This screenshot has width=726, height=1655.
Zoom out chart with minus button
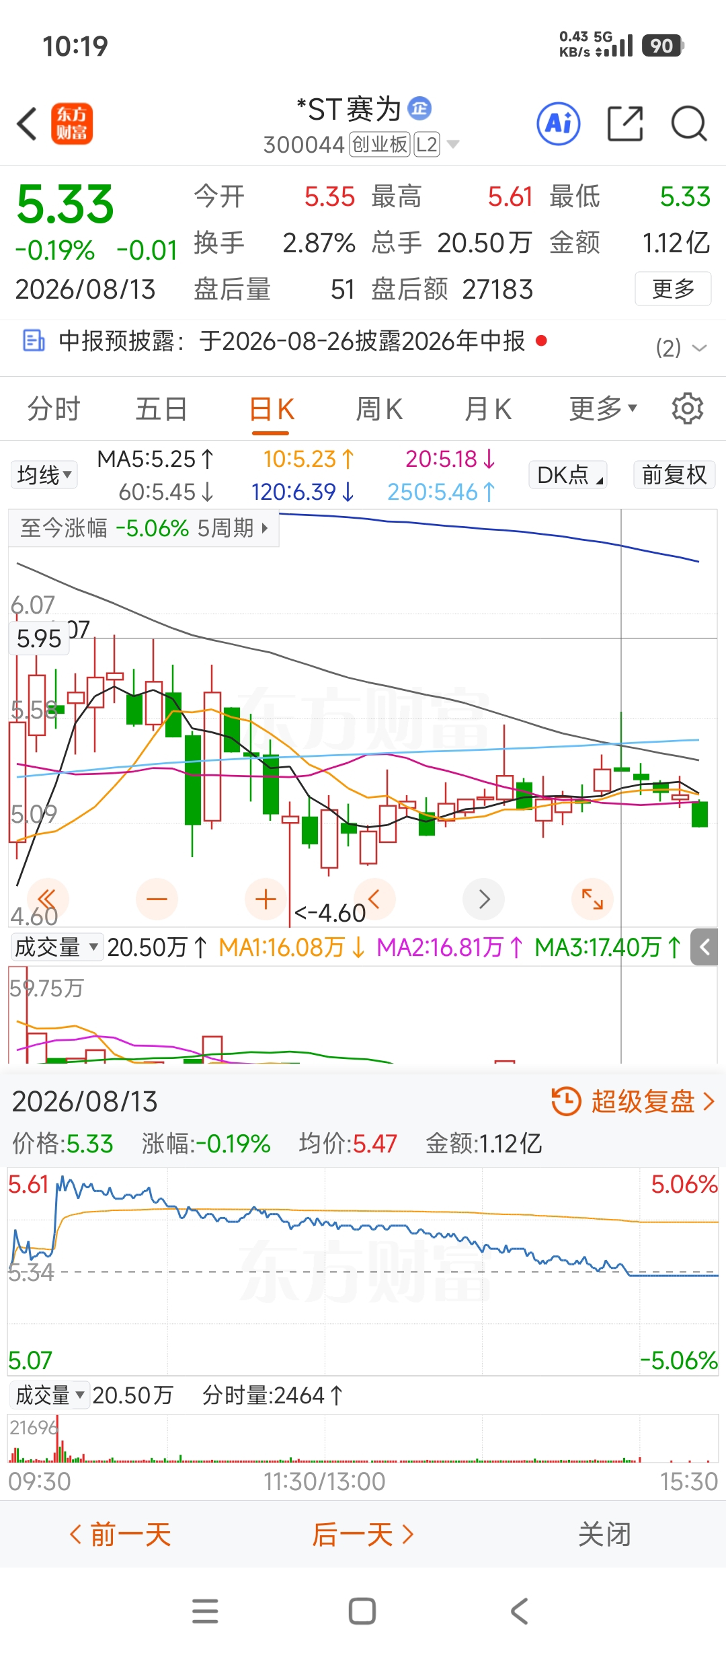[157, 899]
